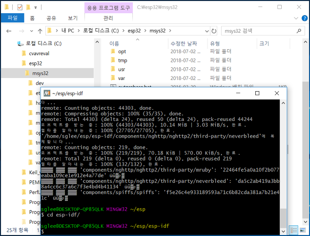This screenshot has width=310, height=236.
Task: Click the cvavreval folder icon in tree
Action: pos(24,53)
